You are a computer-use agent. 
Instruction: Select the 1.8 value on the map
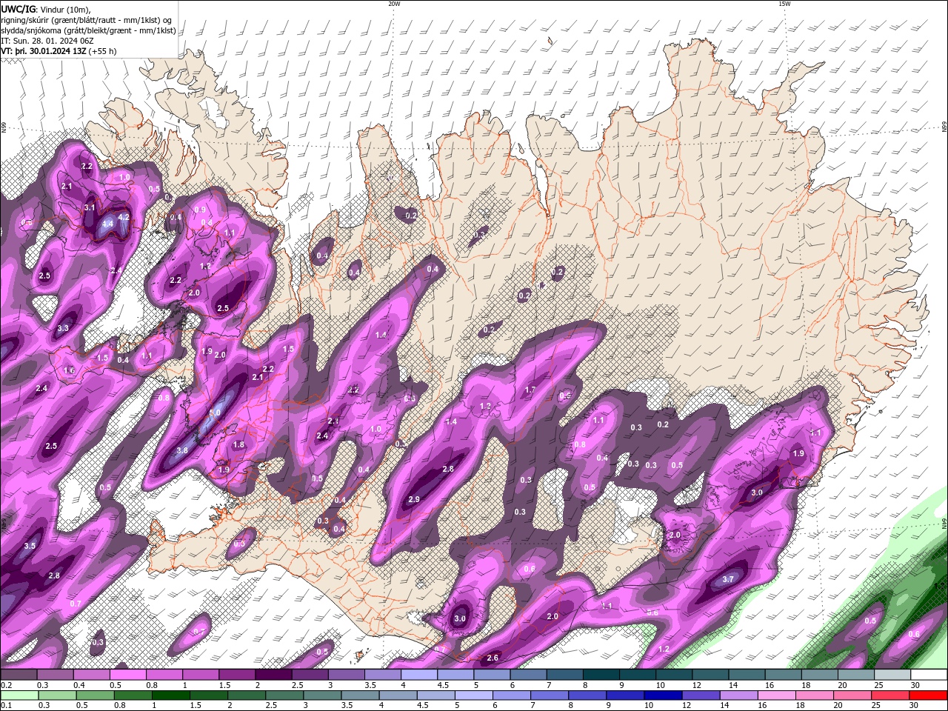click(x=238, y=445)
